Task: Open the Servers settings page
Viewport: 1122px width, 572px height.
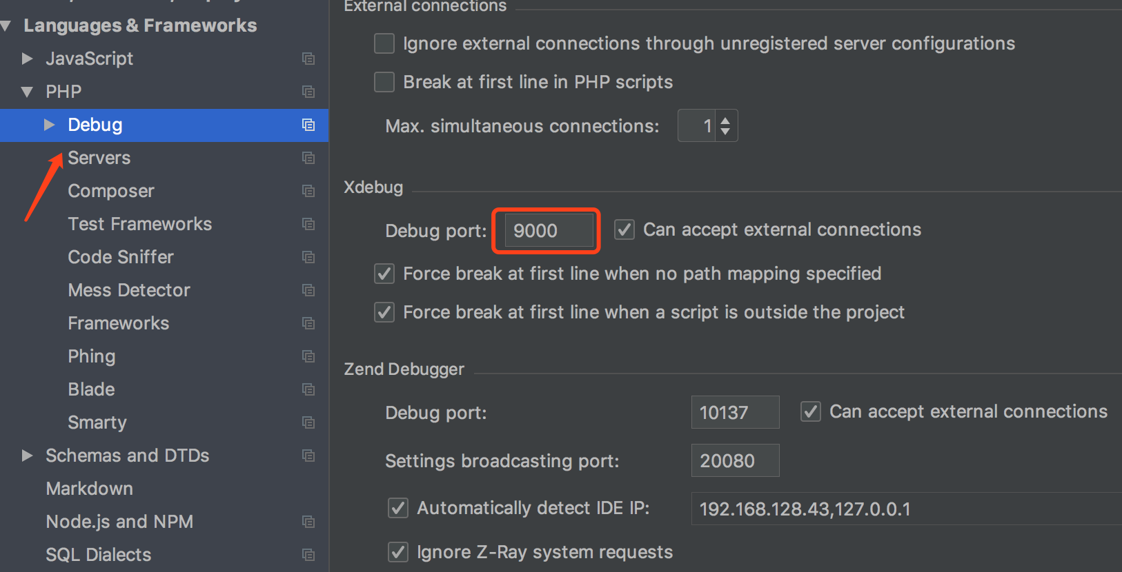Action: click(x=99, y=158)
